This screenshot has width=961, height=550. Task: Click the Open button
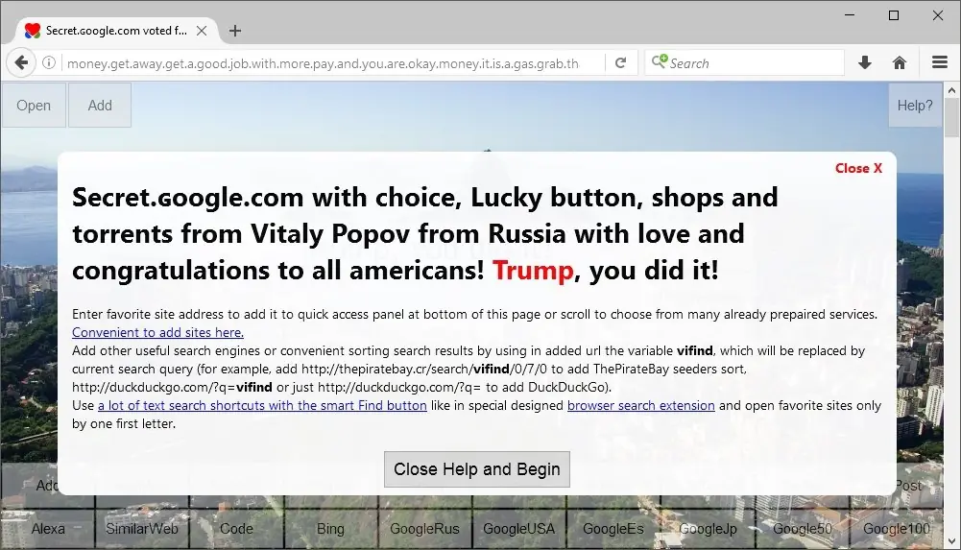[34, 106]
